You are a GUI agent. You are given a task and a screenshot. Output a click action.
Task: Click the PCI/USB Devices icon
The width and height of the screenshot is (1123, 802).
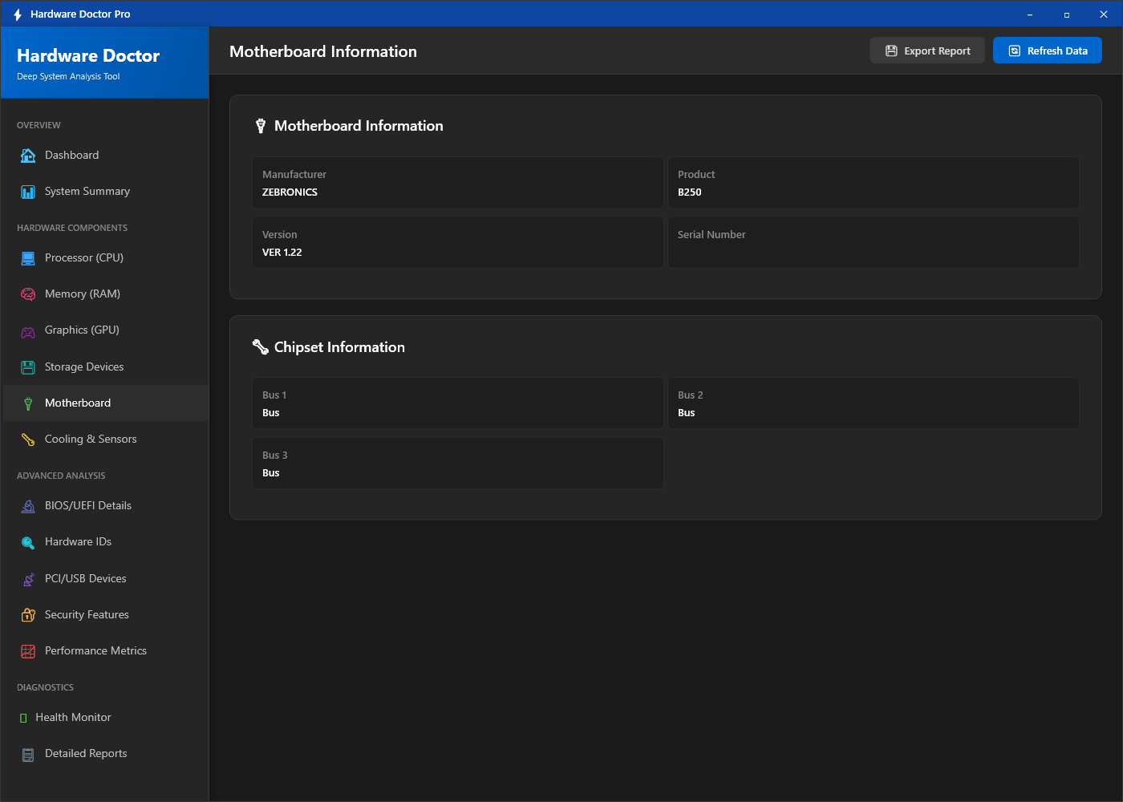[28, 579]
